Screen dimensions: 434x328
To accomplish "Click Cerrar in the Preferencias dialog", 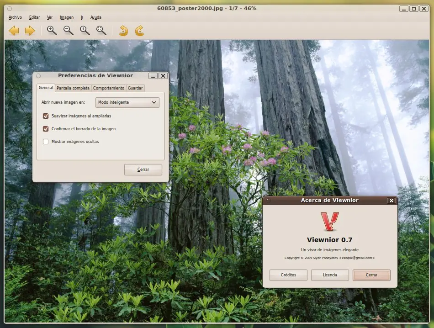I will tap(143, 169).
